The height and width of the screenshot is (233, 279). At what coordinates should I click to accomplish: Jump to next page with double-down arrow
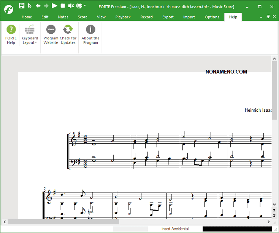[274, 216]
